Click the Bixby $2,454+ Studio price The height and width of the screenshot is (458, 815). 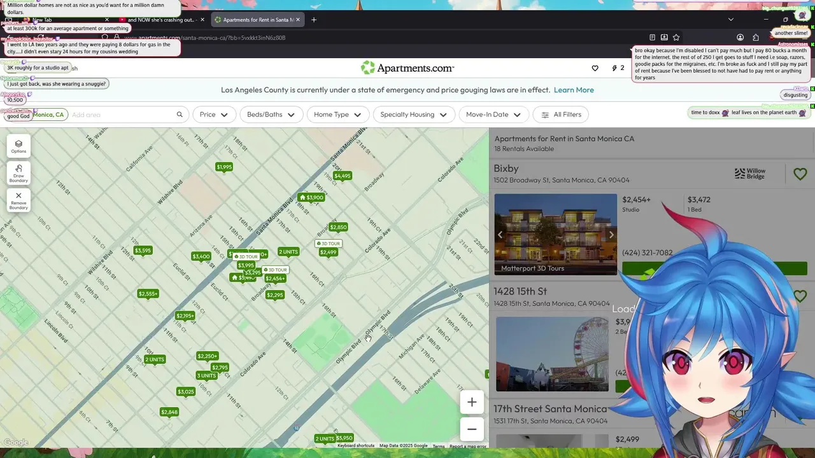(x=636, y=204)
